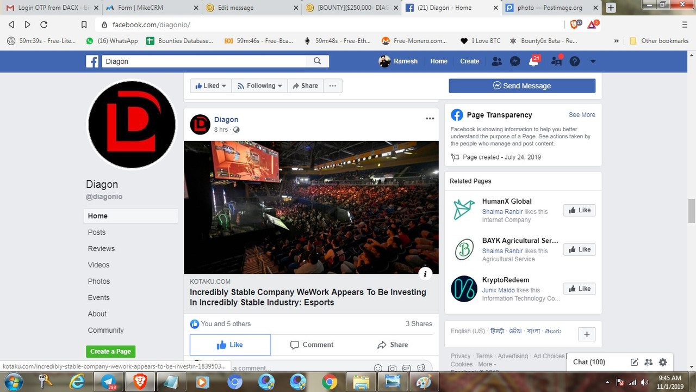
Task: Open Following dropdown on page
Action: [x=259, y=85]
